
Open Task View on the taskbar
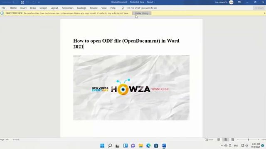coord(117,146)
